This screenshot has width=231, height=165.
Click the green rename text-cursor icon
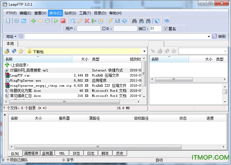point(94,21)
